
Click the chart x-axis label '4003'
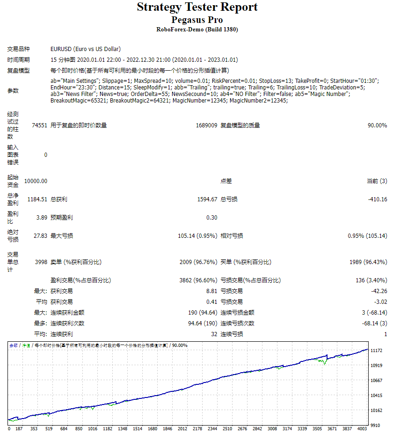pyautogui.click(x=362, y=429)
